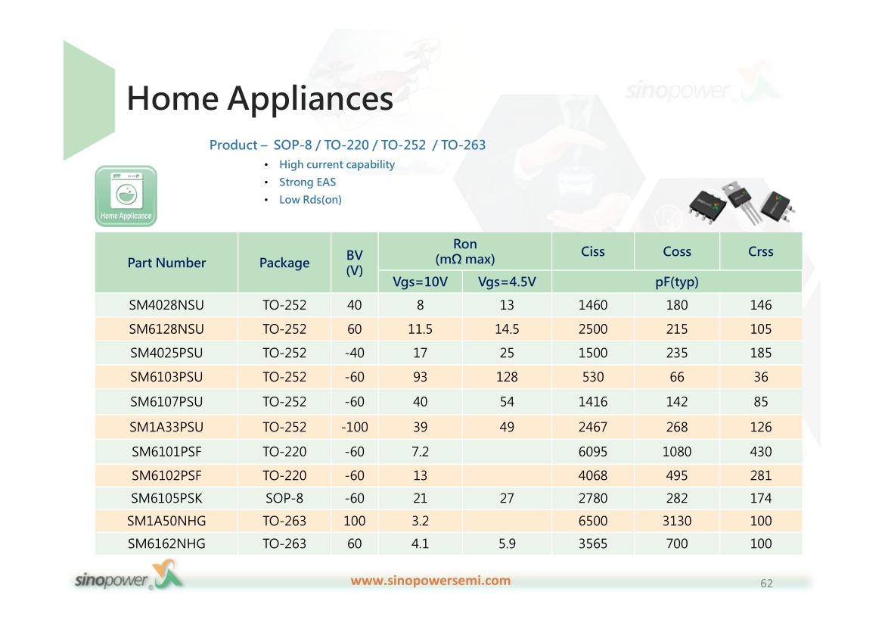
Task: Click the "-40" BV value
Action: 355,353
